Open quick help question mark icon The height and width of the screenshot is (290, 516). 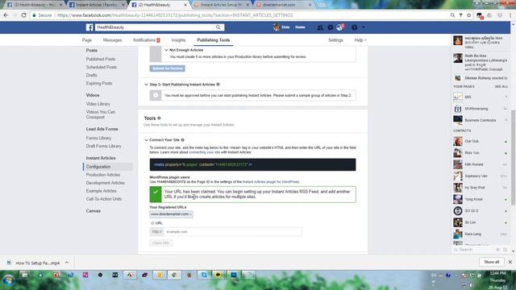pos(354,27)
